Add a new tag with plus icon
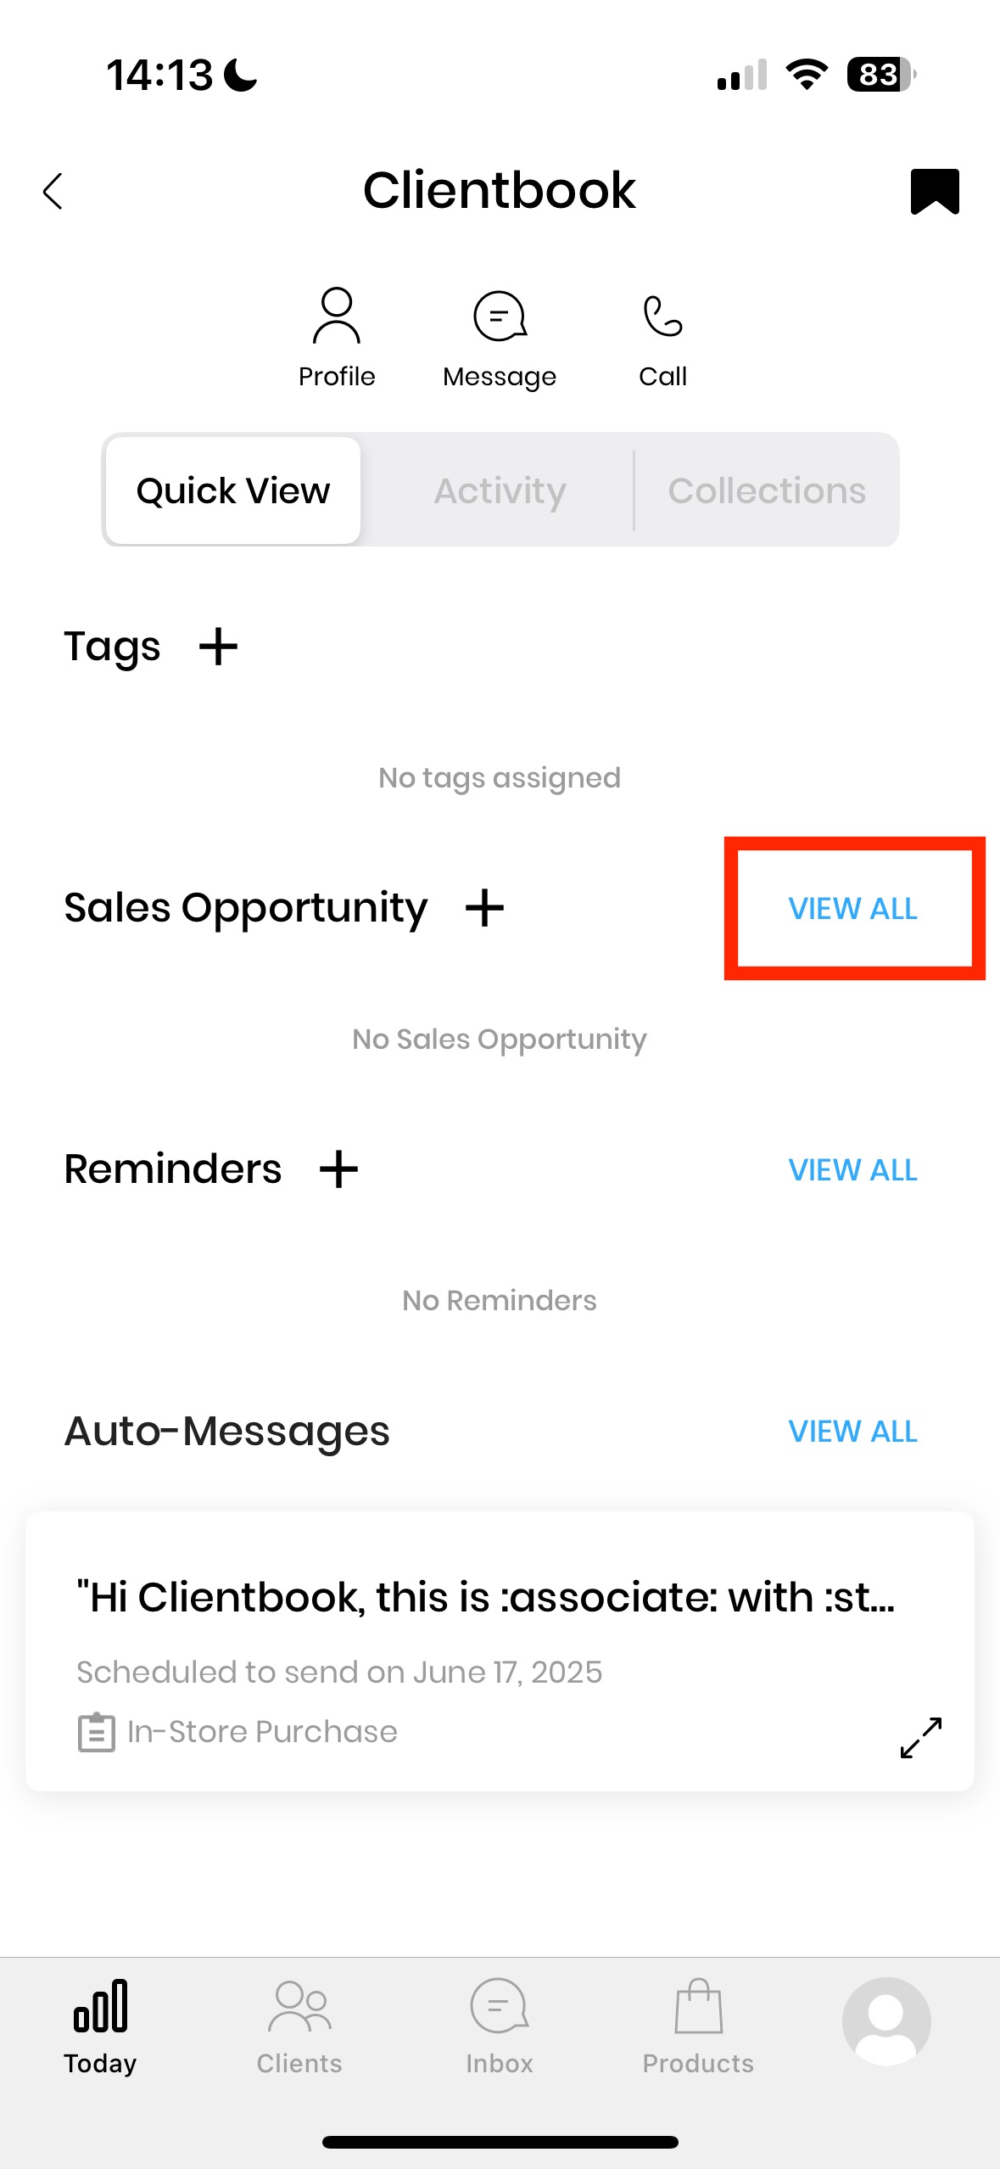The height and width of the screenshot is (2169, 1000). pyautogui.click(x=218, y=647)
